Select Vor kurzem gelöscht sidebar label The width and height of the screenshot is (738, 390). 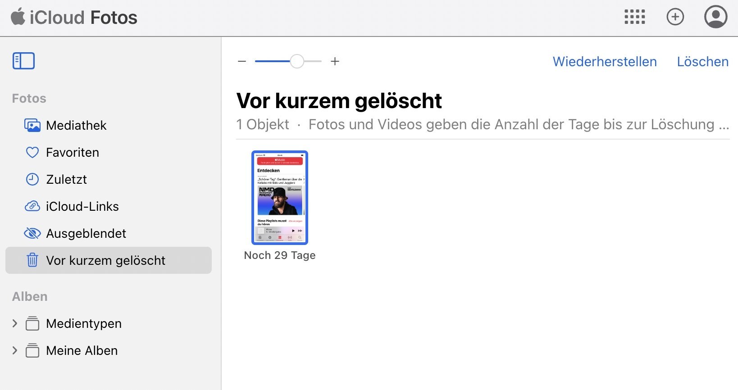[105, 260]
